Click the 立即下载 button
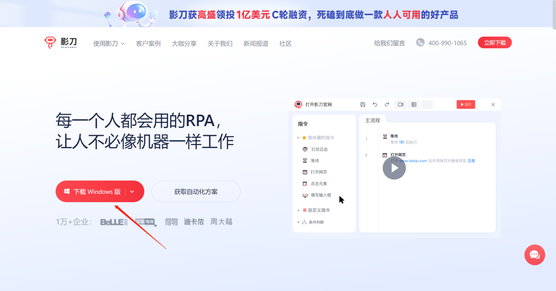The width and height of the screenshot is (556, 291). 495,43
